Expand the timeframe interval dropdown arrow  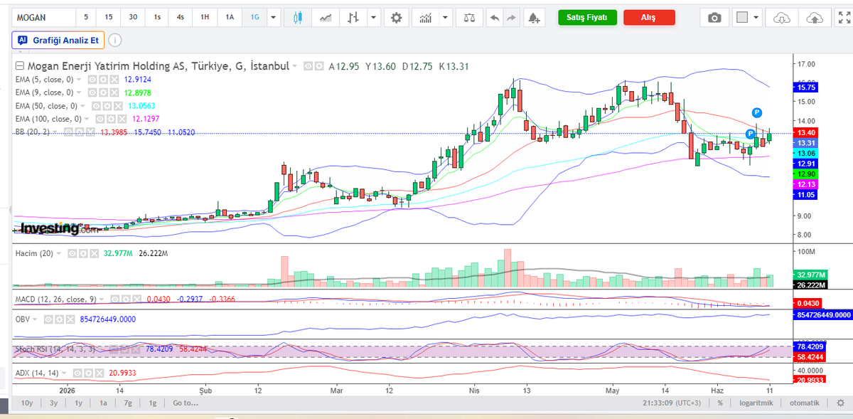[273, 18]
